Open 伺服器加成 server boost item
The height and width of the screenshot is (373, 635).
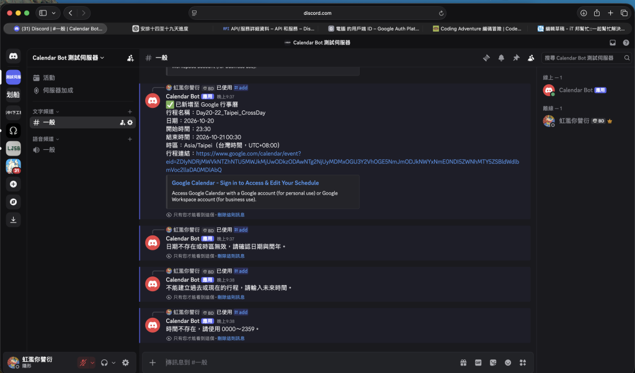click(x=82, y=90)
